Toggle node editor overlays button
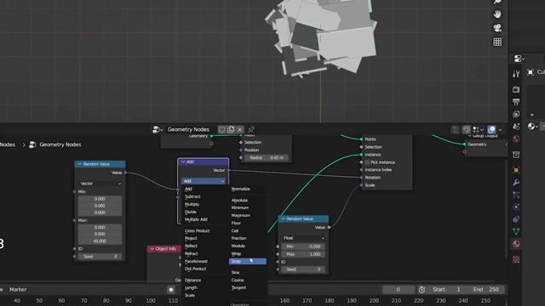The height and width of the screenshot is (306, 545). point(491,130)
